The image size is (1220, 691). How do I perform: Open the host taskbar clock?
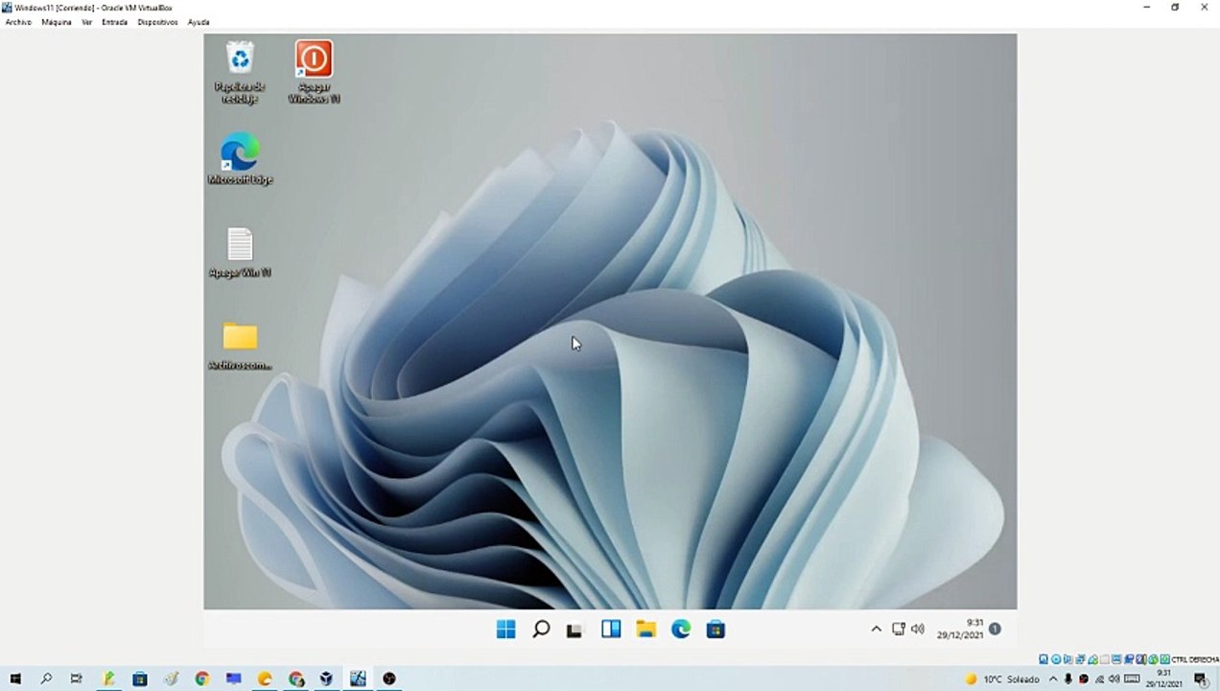(1163, 679)
